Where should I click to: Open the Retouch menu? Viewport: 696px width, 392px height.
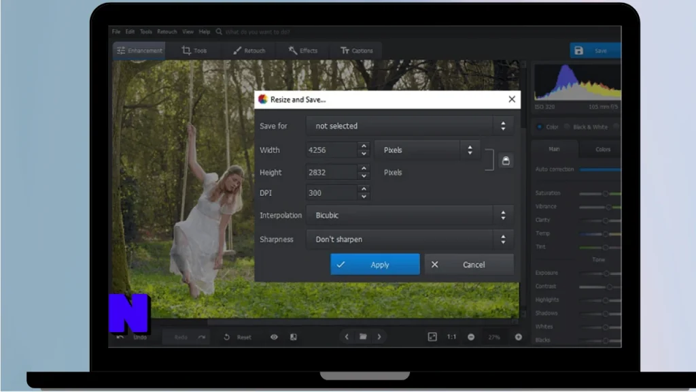click(x=167, y=32)
